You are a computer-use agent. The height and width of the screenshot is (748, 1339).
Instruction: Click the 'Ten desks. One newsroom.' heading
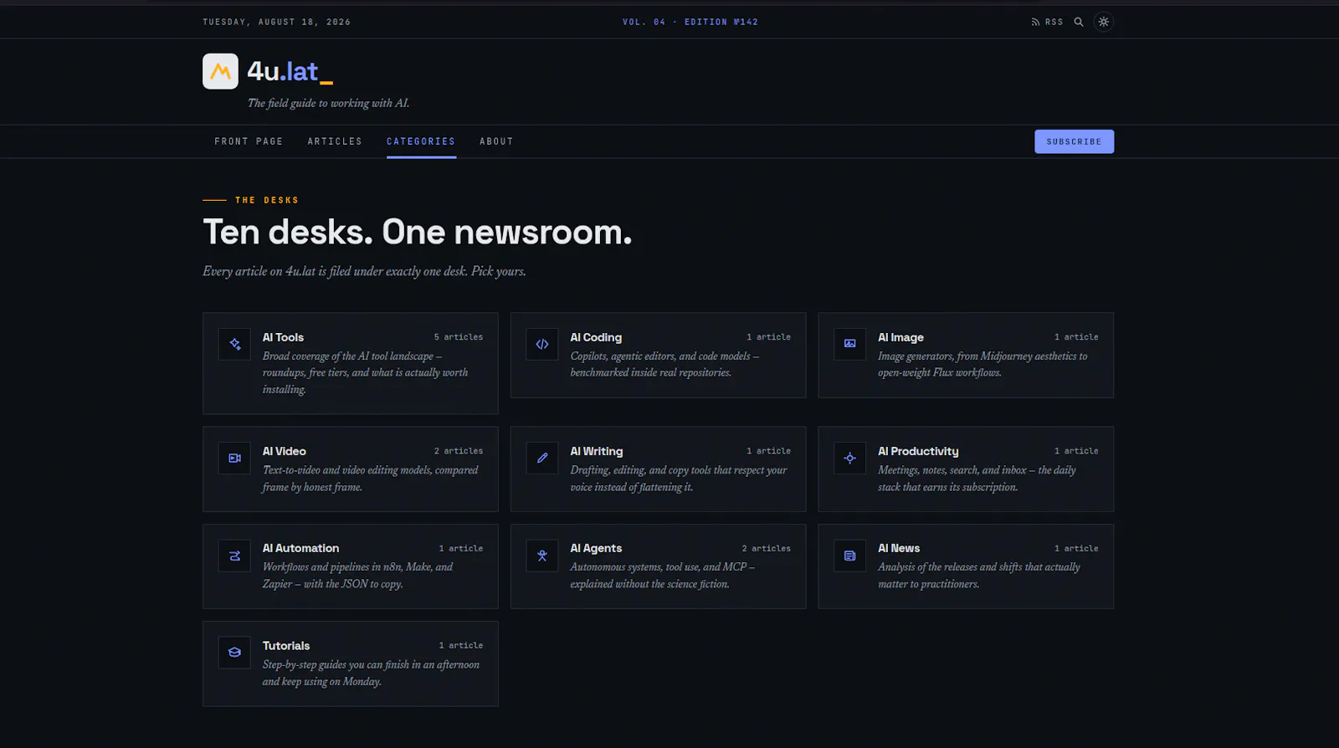tap(418, 233)
